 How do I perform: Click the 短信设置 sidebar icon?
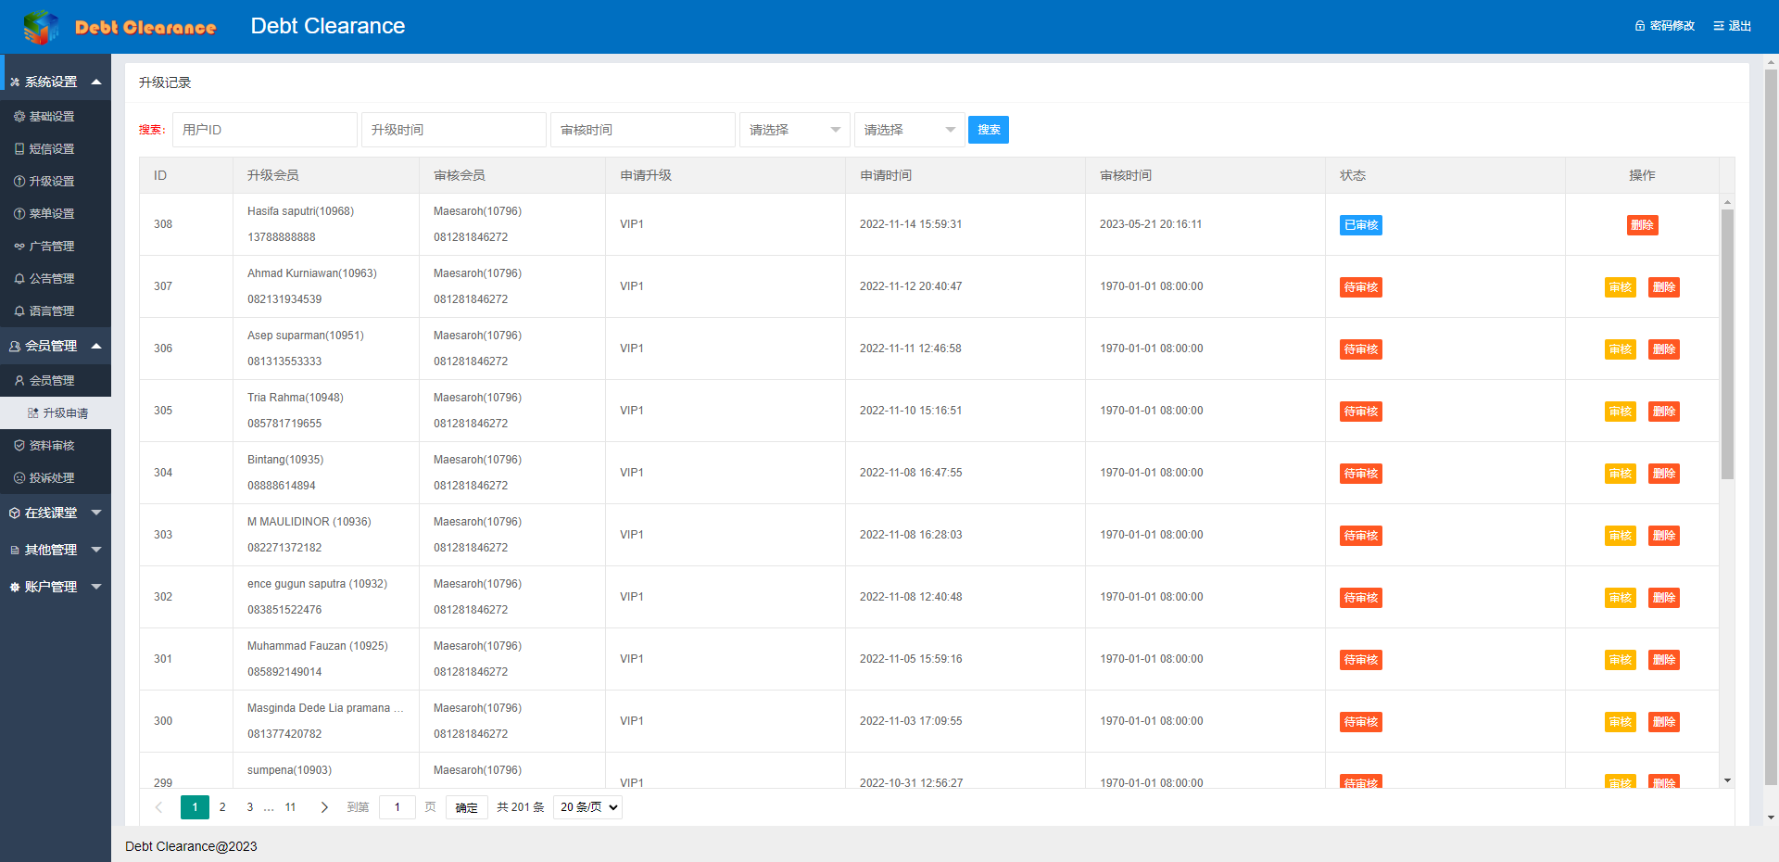coord(19,149)
